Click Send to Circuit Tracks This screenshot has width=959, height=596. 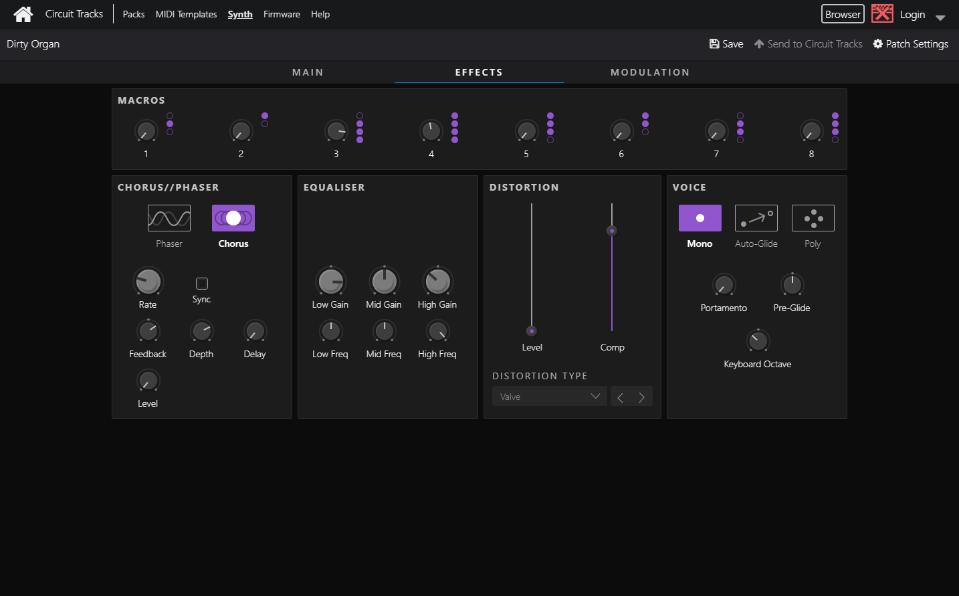(x=808, y=43)
